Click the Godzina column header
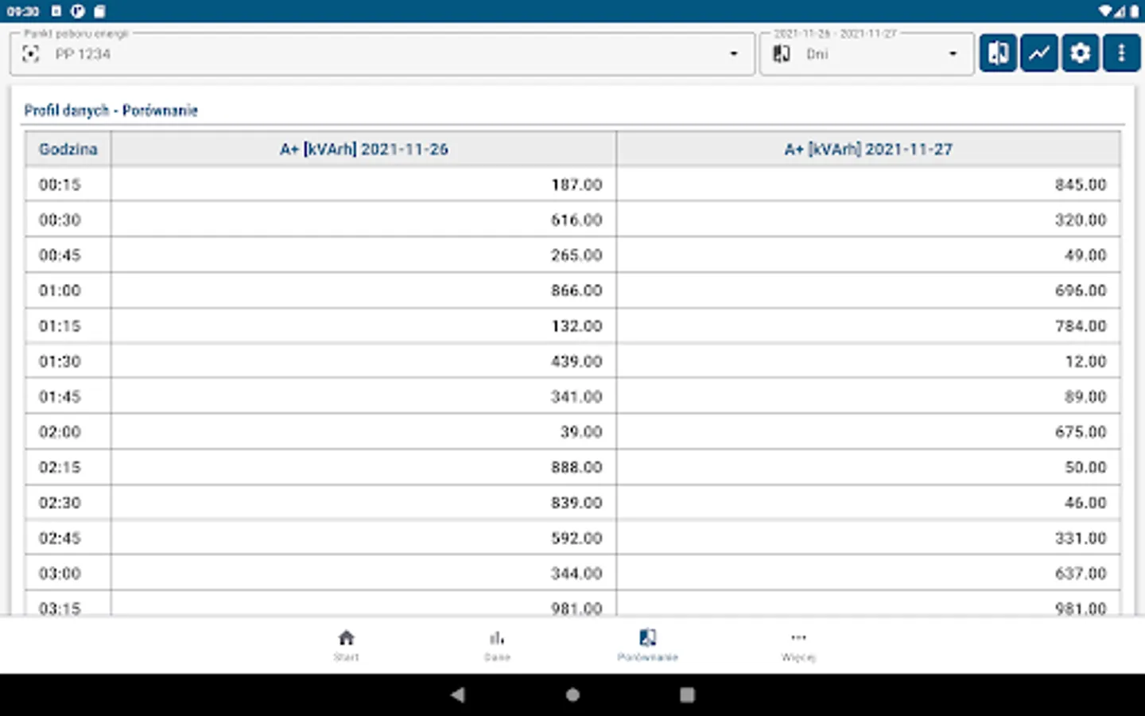The height and width of the screenshot is (716, 1145). 68,149
